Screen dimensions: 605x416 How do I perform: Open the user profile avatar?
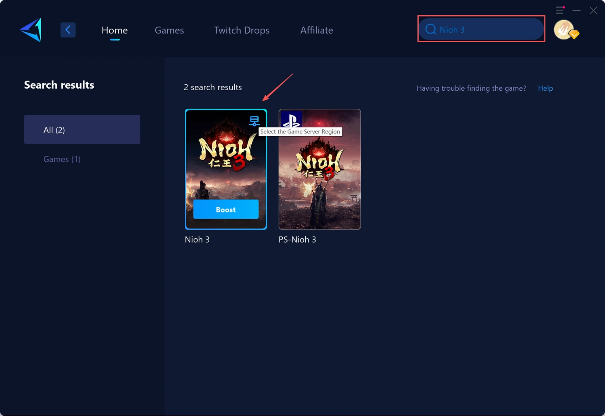564,29
